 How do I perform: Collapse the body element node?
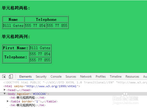[x=5, y=94]
